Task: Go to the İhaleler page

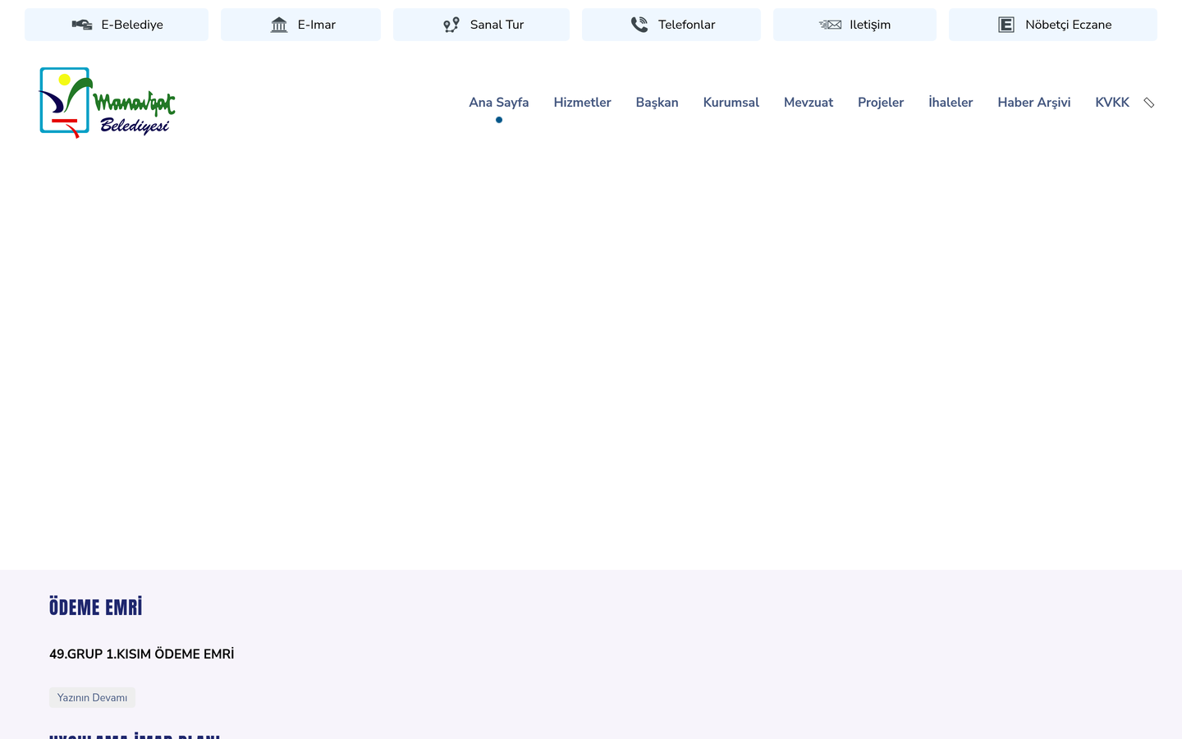Action: [x=951, y=103]
